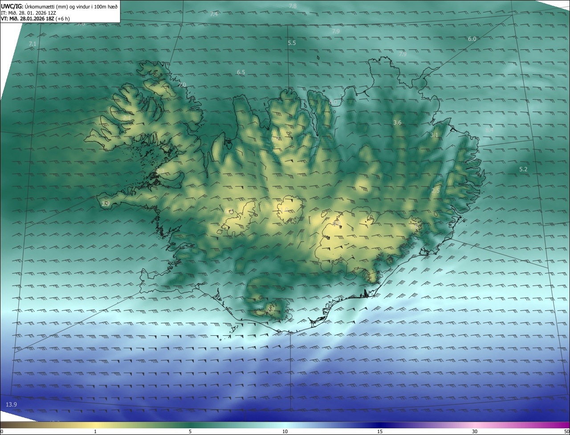
Task: Click the map value 6.0
Action: (x=472, y=39)
